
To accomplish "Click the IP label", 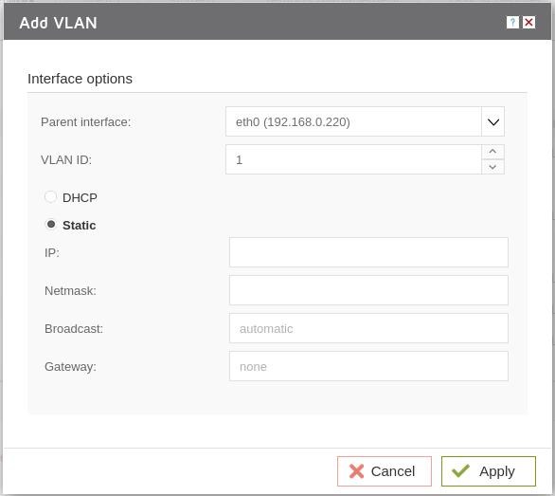I will (x=52, y=253).
